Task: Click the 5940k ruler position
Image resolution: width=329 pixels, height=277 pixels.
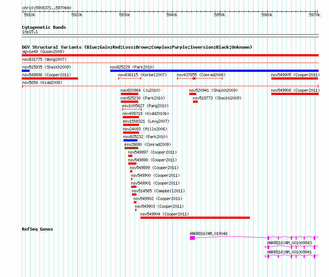Action: (172, 15)
